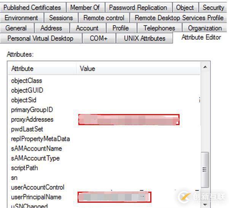Switch to the Environment tab
This screenshot has height=208, width=229.
coord(22,18)
